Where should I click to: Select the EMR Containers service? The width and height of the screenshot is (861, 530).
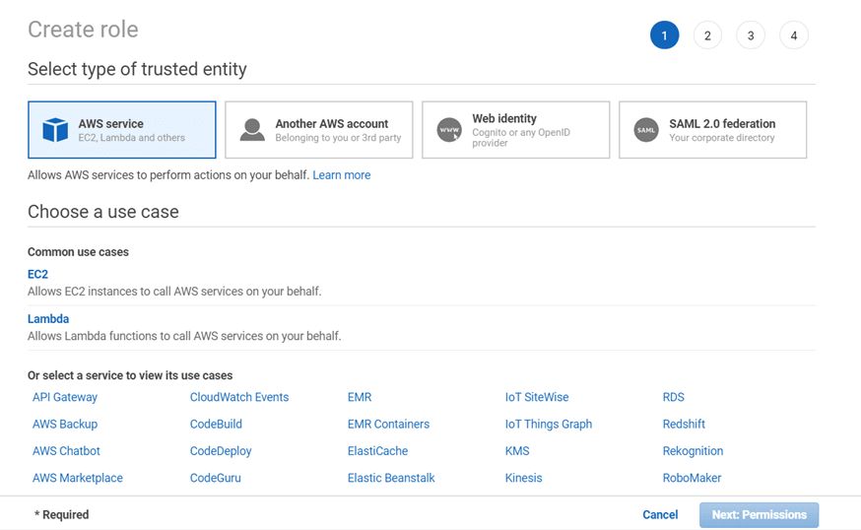388,424
